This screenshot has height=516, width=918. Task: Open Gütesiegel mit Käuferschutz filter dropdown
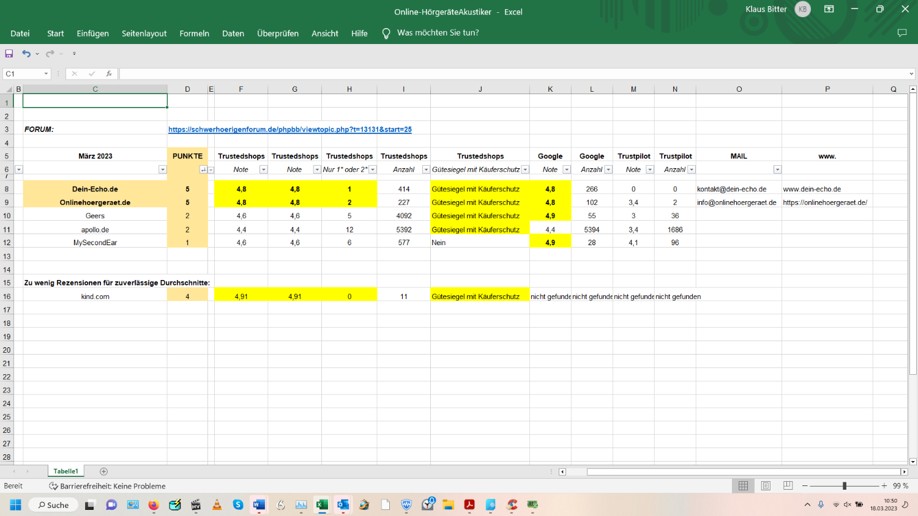point(525,170)
